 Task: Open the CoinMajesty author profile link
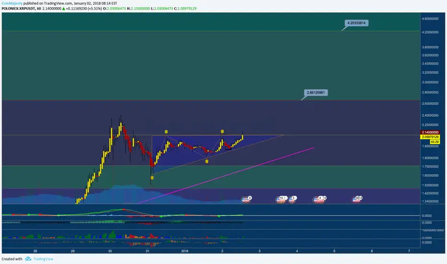pyautogui.click(x=12, y=3)
